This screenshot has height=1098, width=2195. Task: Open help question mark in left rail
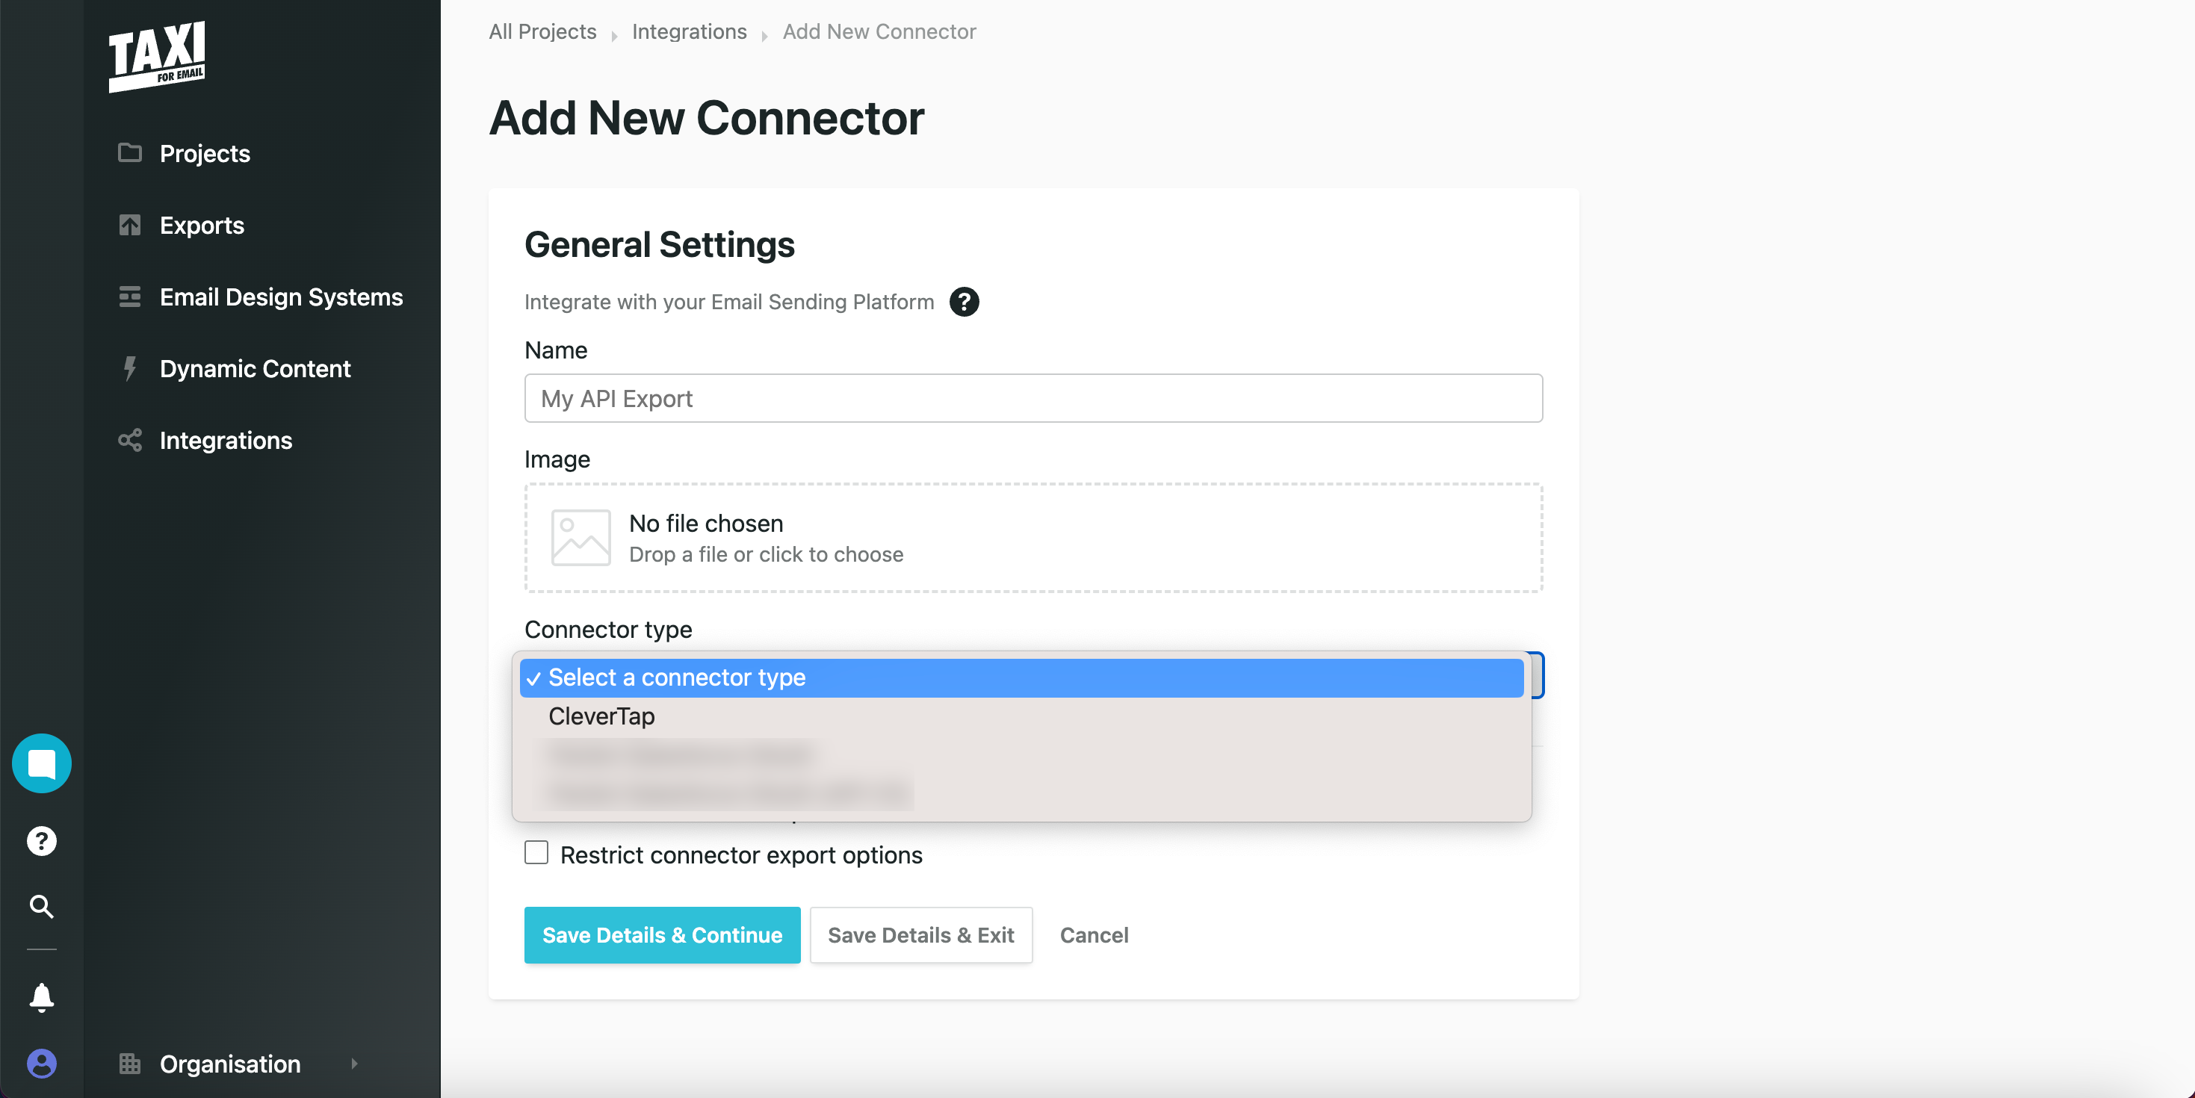click(42, 841)
